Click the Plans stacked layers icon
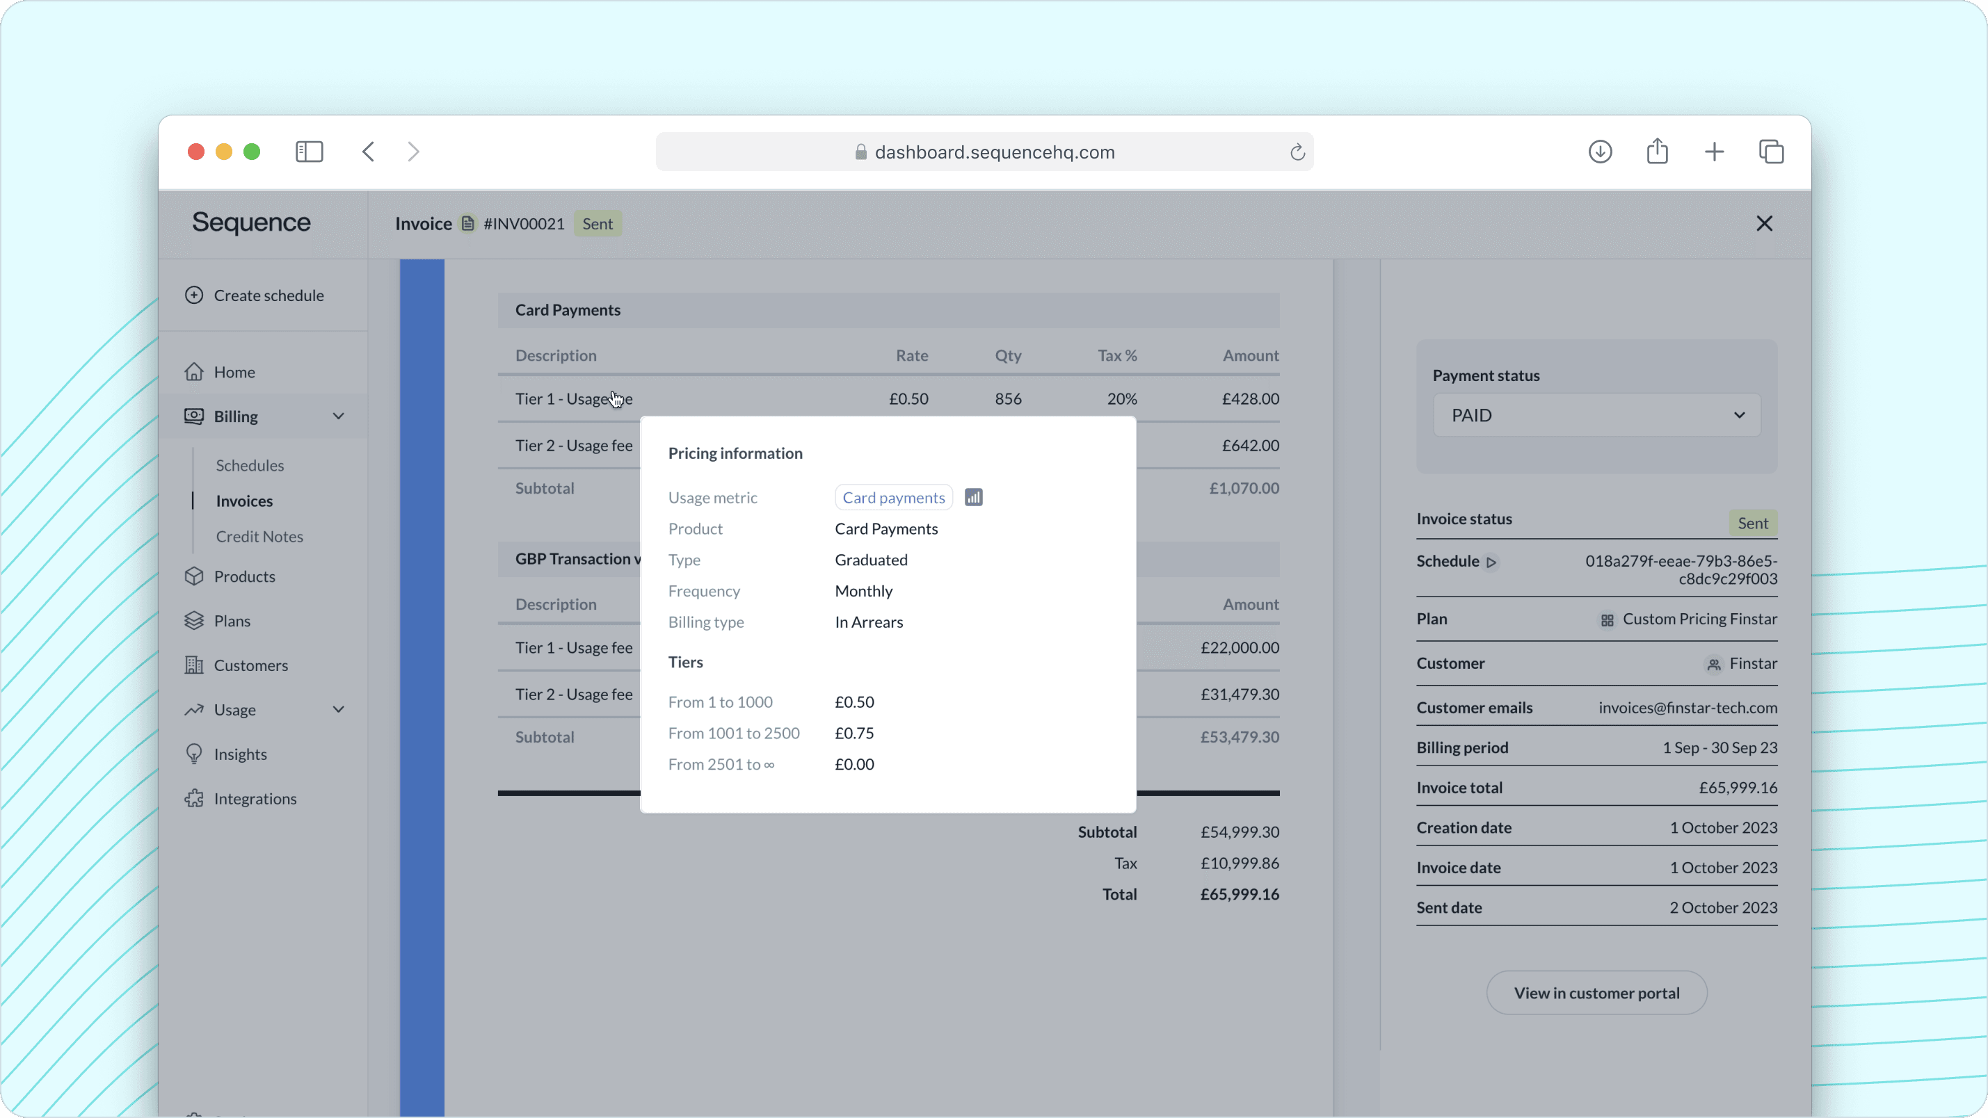 click(193, 621)
